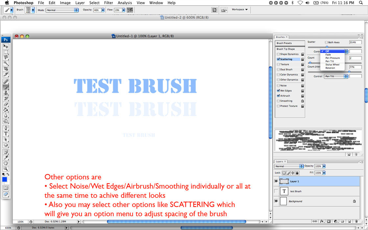Swap foreground and background colors
Image resolution: width=368 pixels, height=230 pixels.
(8, 174)
